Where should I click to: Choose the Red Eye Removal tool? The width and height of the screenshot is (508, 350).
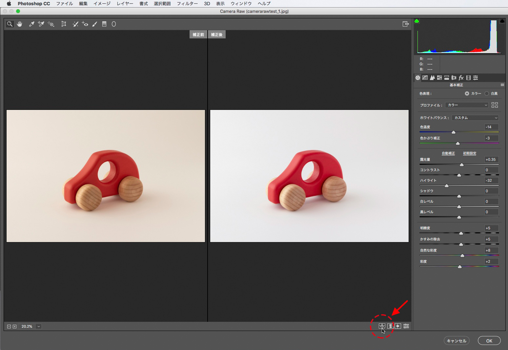pyautogui.click(x=85, y=24)
